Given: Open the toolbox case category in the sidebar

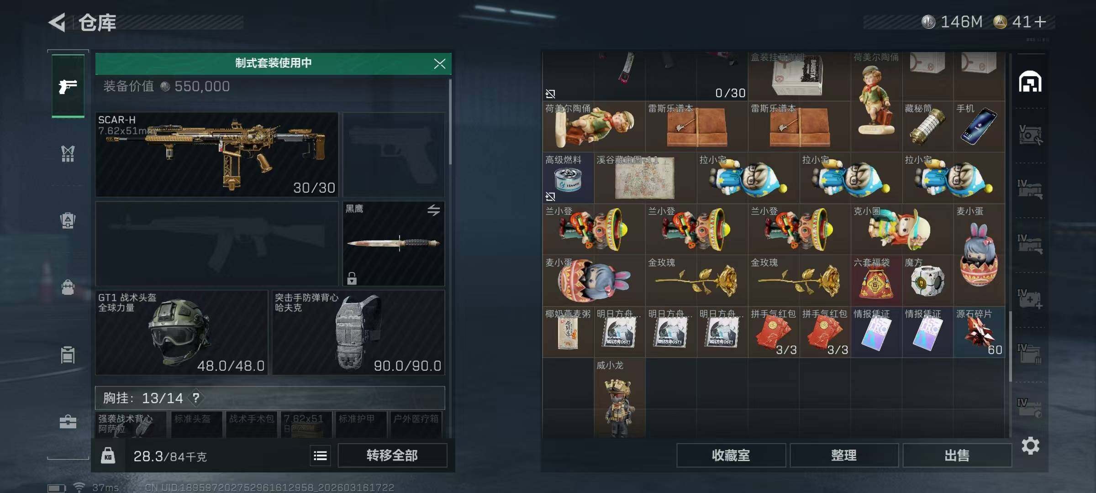Looking at the screenshot, I should (68, 421).
